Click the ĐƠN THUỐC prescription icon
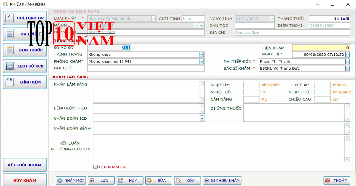This screenshot has height=186, width=356. [9, 50]
